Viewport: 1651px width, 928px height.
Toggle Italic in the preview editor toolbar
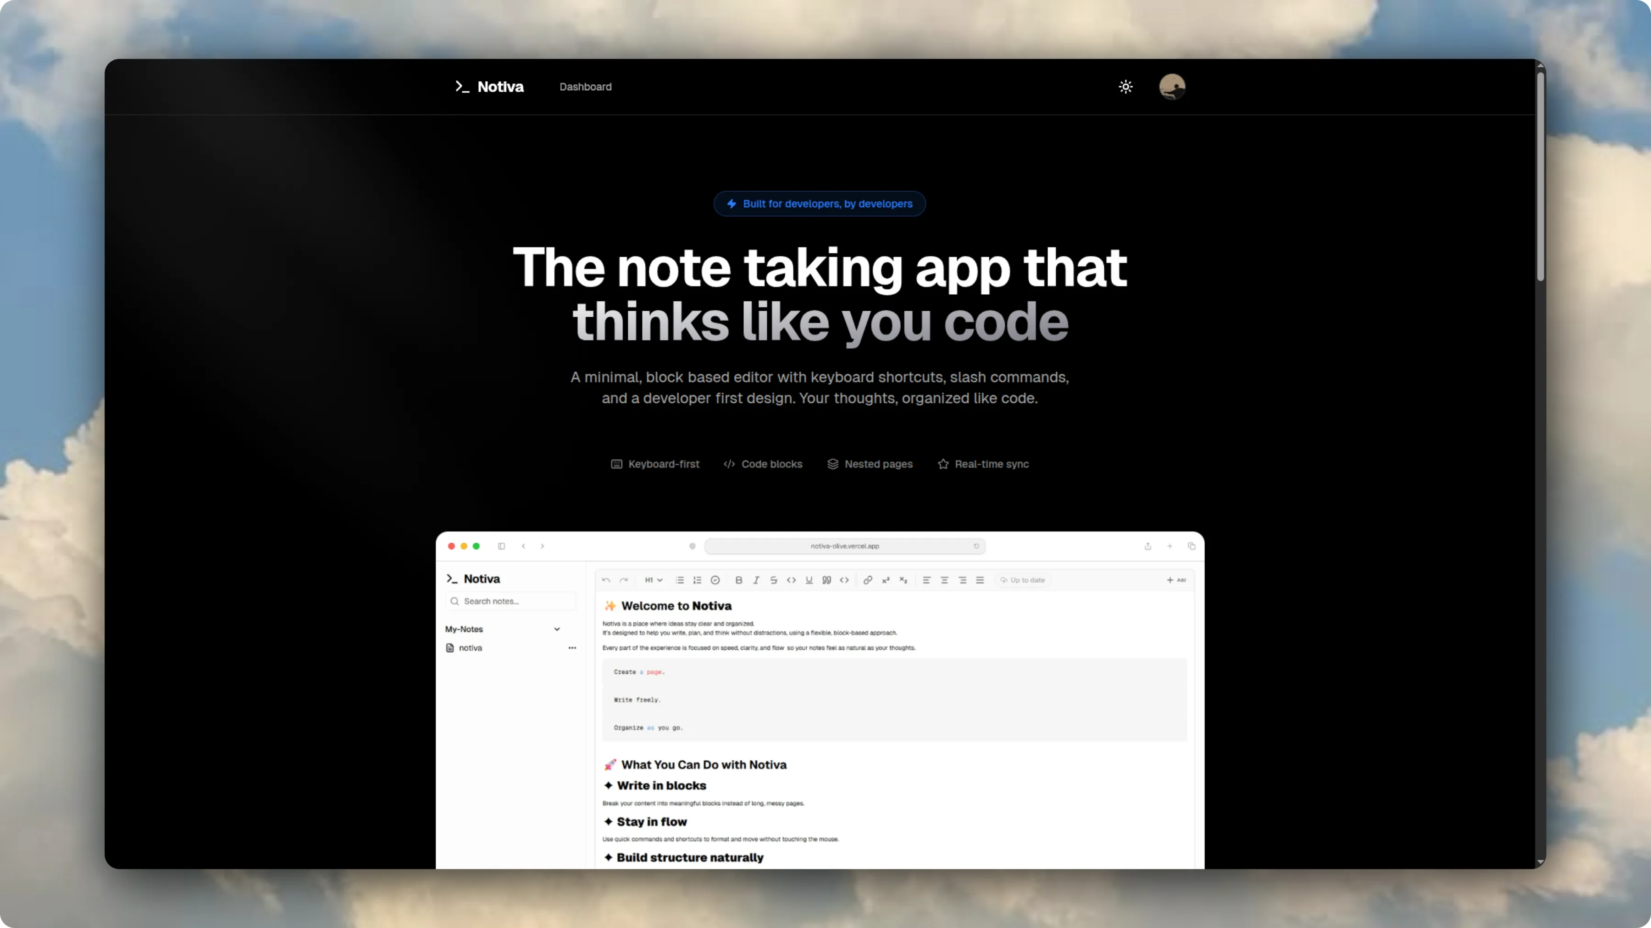[756, 580]
